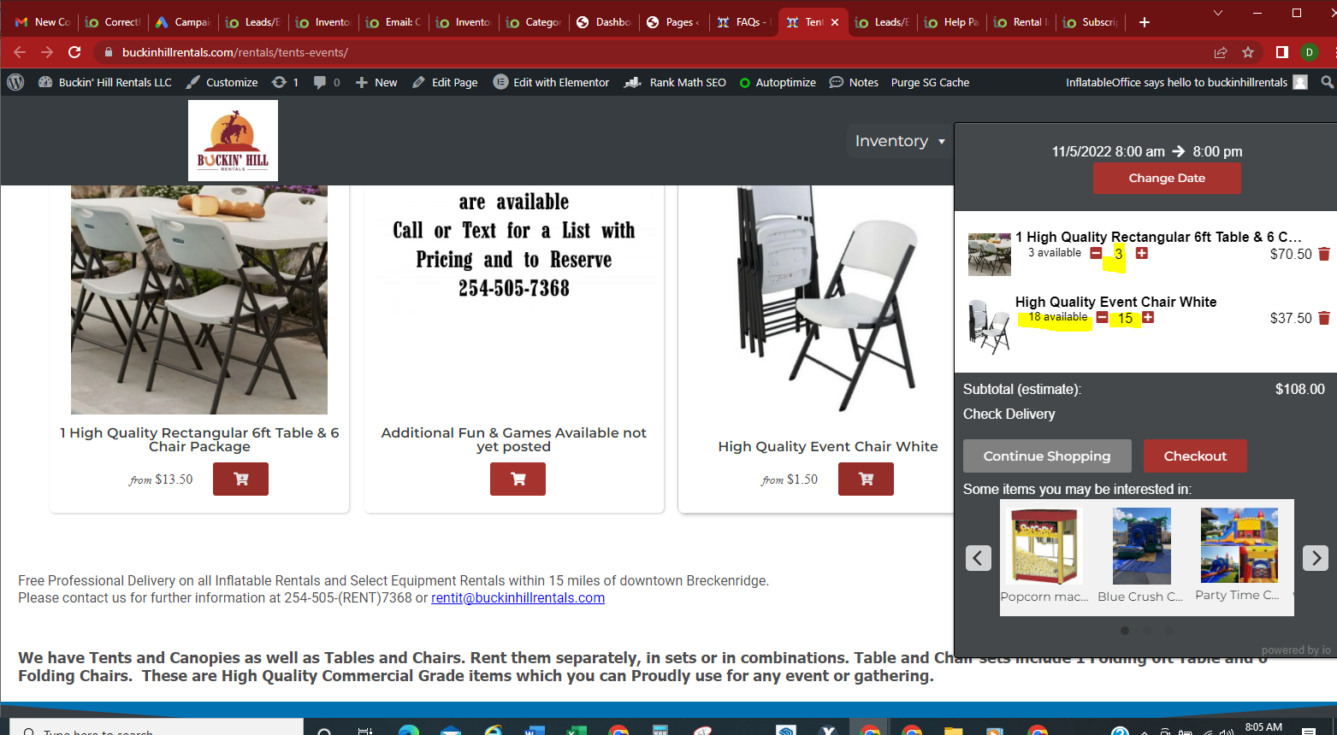Click cart button under Additional Fun & Games
Image resolution: width=1337 pixels, height=735 pixels.
click(518, 479)
